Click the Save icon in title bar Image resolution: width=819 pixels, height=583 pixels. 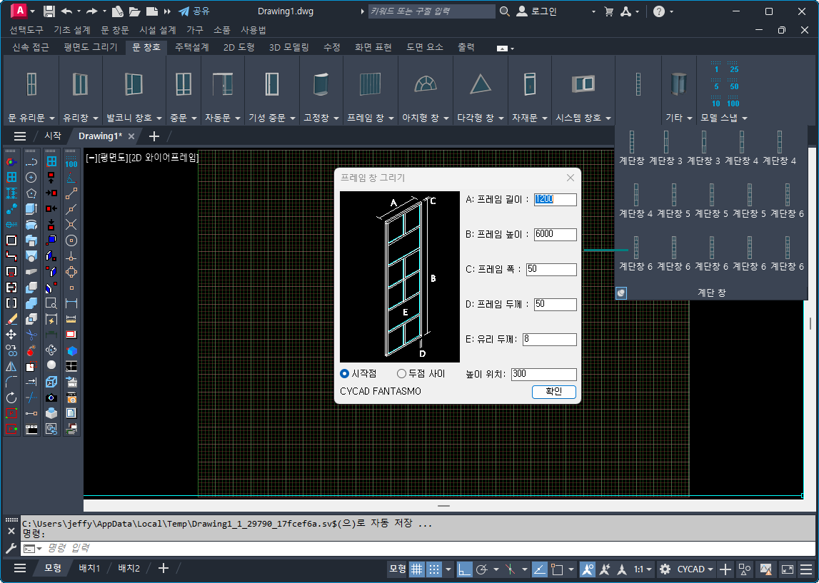(x=49, y=11)
